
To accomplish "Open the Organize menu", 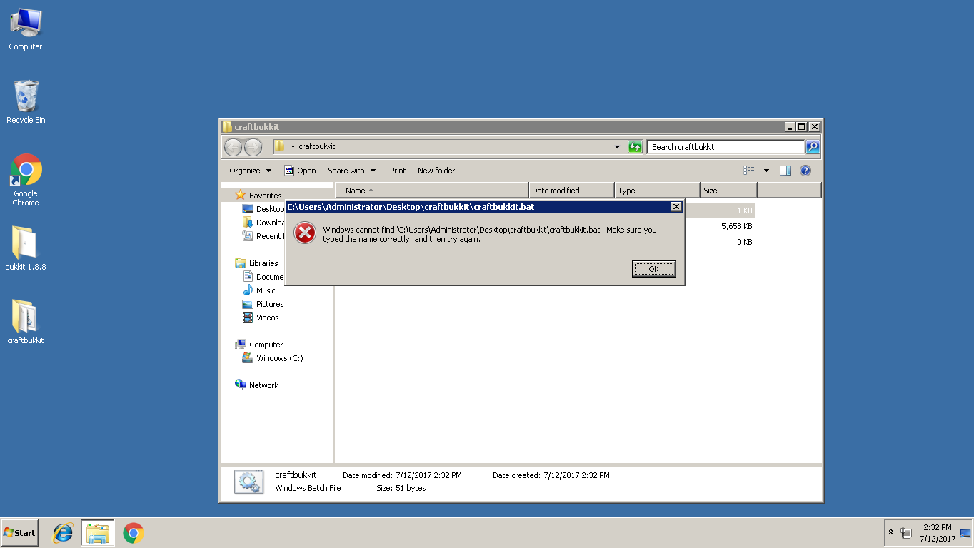I will pyautogui.click(x=251, y=171).
